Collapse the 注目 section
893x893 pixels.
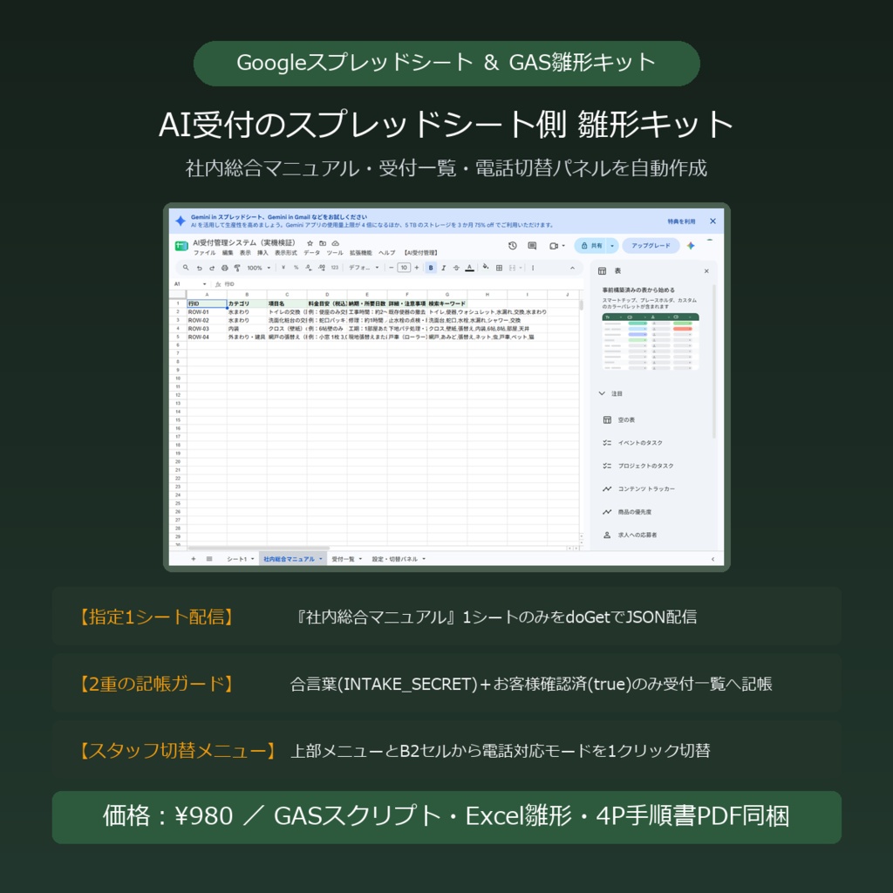coord(602,393)
